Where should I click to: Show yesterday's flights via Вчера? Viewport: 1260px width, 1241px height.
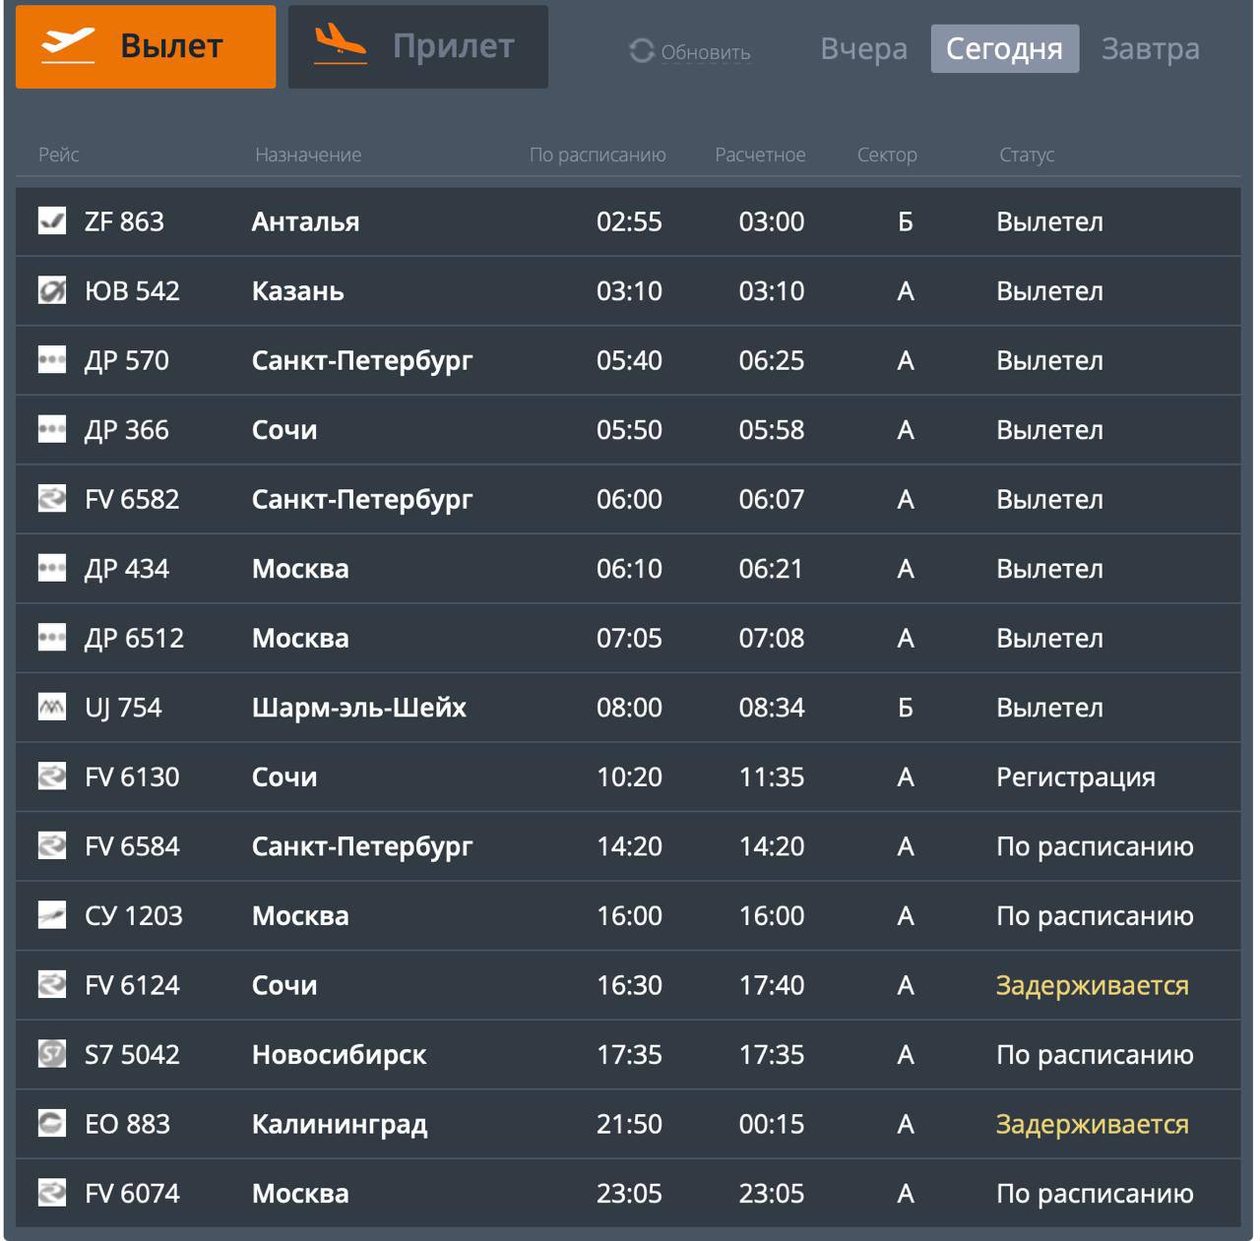pyautogui.click(x=863, y=49)
